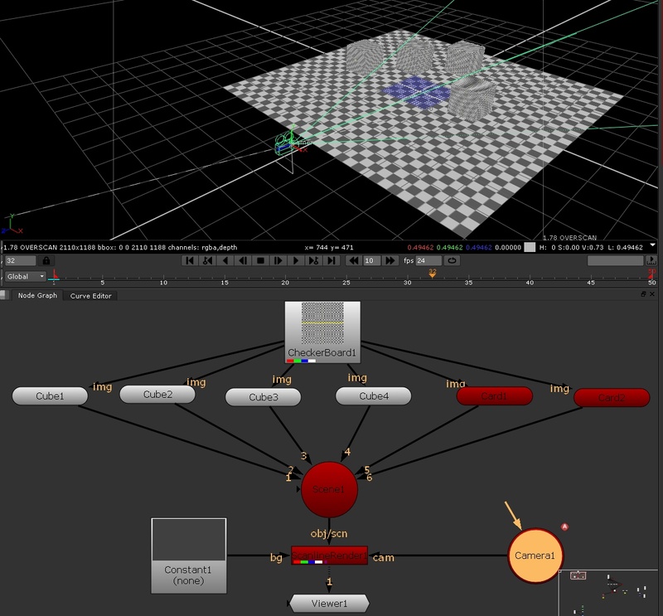Skip forward by frame increment
This screenshot has width=663, height=616.
coord(390,260)
